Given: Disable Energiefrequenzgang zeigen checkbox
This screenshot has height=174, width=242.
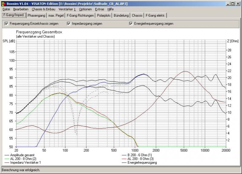Looking at the screenshot, I should point(131,24).
